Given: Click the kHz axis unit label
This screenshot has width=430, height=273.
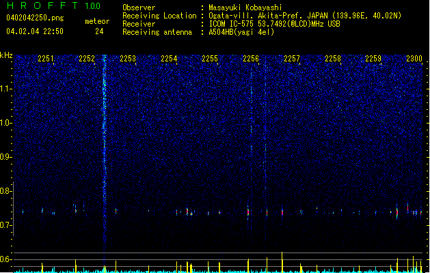Looking at the screenshot, I should click(6, 55).
